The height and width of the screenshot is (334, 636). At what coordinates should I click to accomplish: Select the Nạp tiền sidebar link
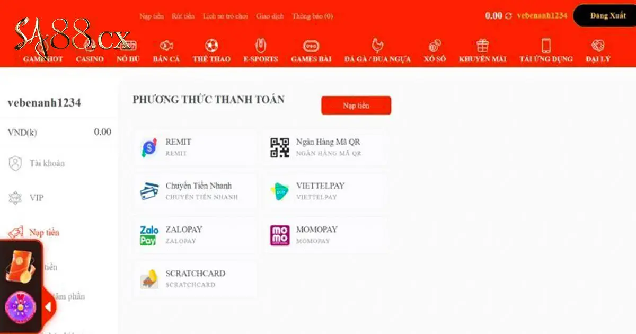45,232
